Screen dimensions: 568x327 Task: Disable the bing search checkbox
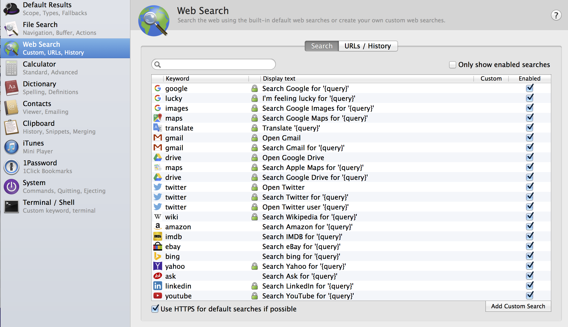coord(530,256)
